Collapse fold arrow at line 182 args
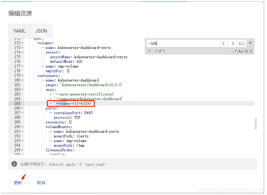 point(22,90)
